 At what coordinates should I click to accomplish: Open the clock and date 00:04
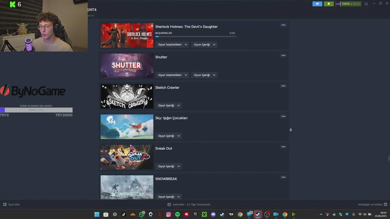tap(381, 214)
